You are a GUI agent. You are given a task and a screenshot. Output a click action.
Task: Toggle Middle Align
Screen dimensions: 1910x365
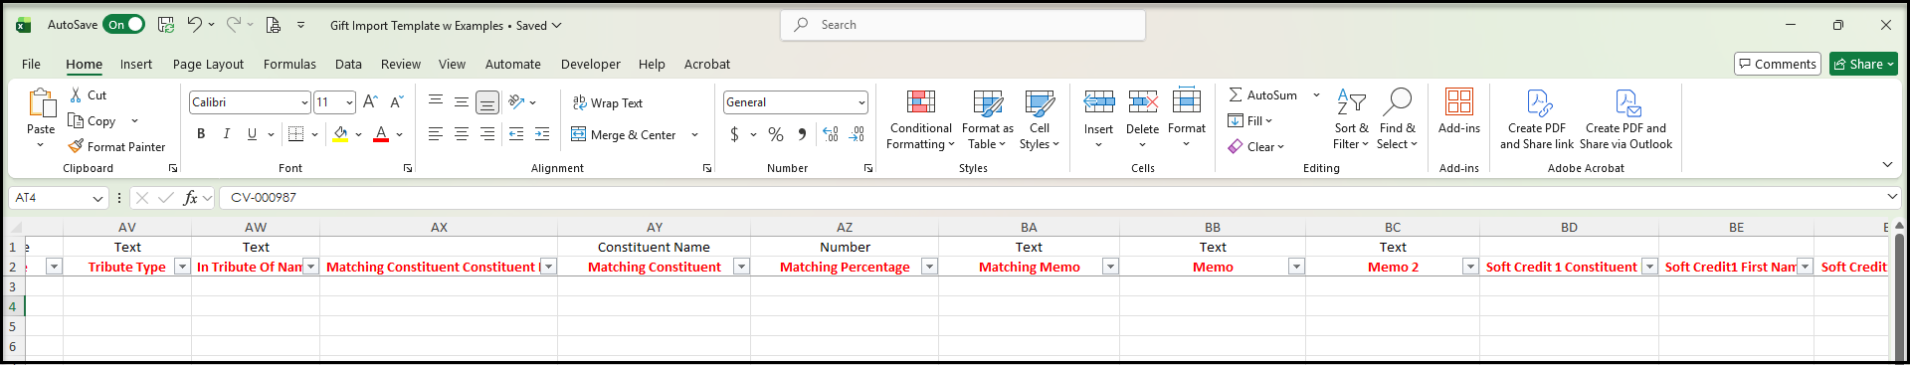[462, 102]
